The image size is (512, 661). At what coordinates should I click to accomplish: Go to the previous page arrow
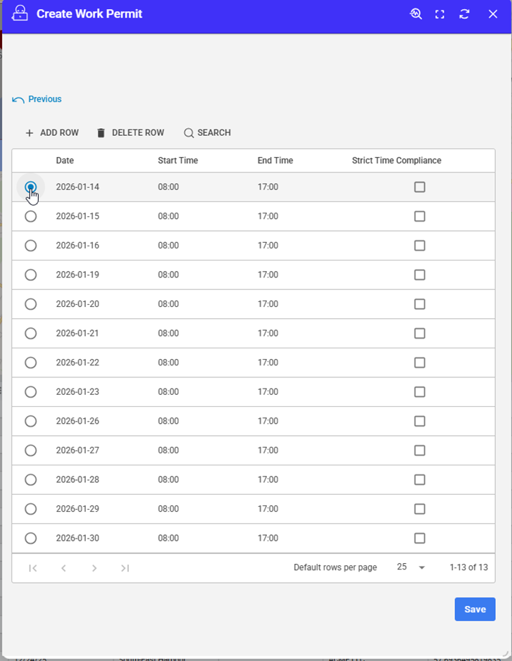pos(63,568)
